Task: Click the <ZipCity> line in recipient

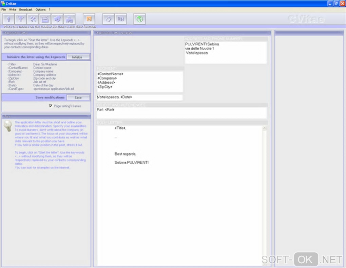Action: click(105, 87)
